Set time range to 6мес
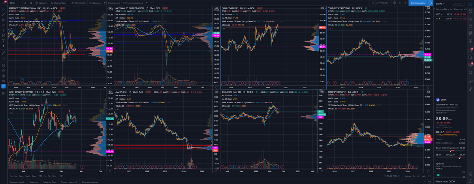 click(x=34, y=176)
